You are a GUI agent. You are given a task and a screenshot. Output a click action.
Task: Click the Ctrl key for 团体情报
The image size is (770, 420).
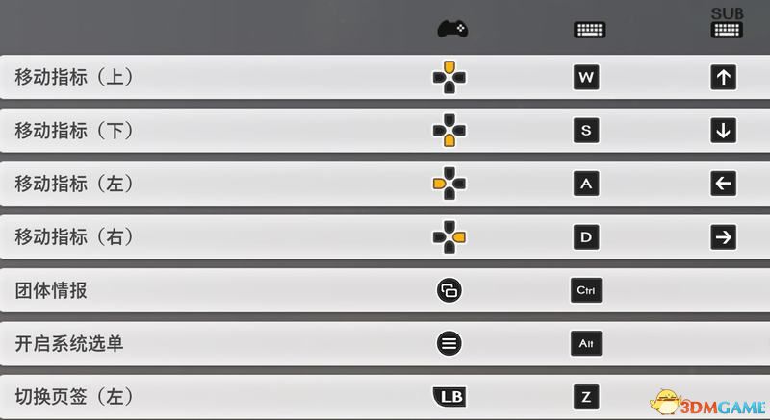tap(586, 290)
